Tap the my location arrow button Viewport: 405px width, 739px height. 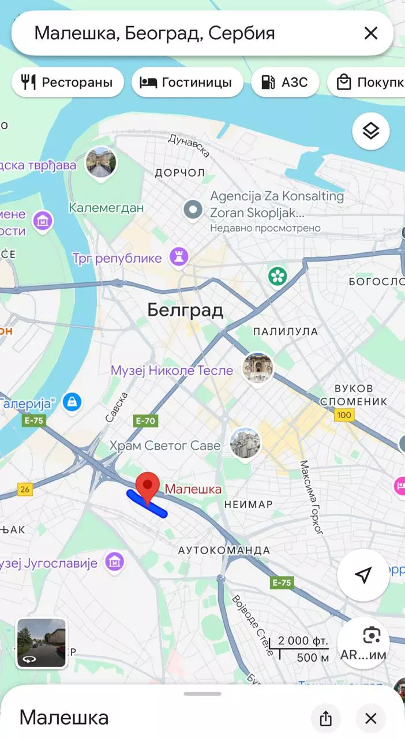[363, 575]
